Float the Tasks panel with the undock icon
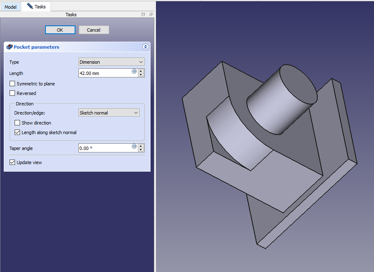Image resolution: width=374 pixels, height=272 pixels. point(151,15)
